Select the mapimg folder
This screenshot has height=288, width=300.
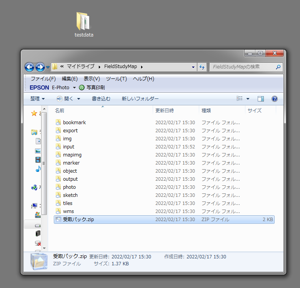(164, 155)
